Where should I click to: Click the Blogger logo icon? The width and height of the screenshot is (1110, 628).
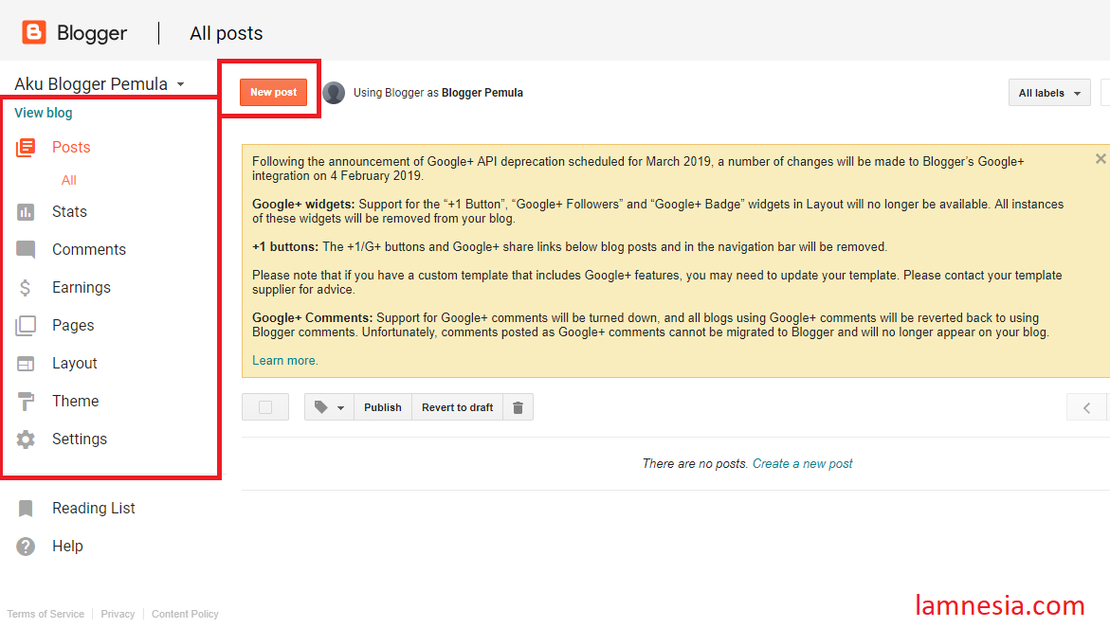click(34, 33)
